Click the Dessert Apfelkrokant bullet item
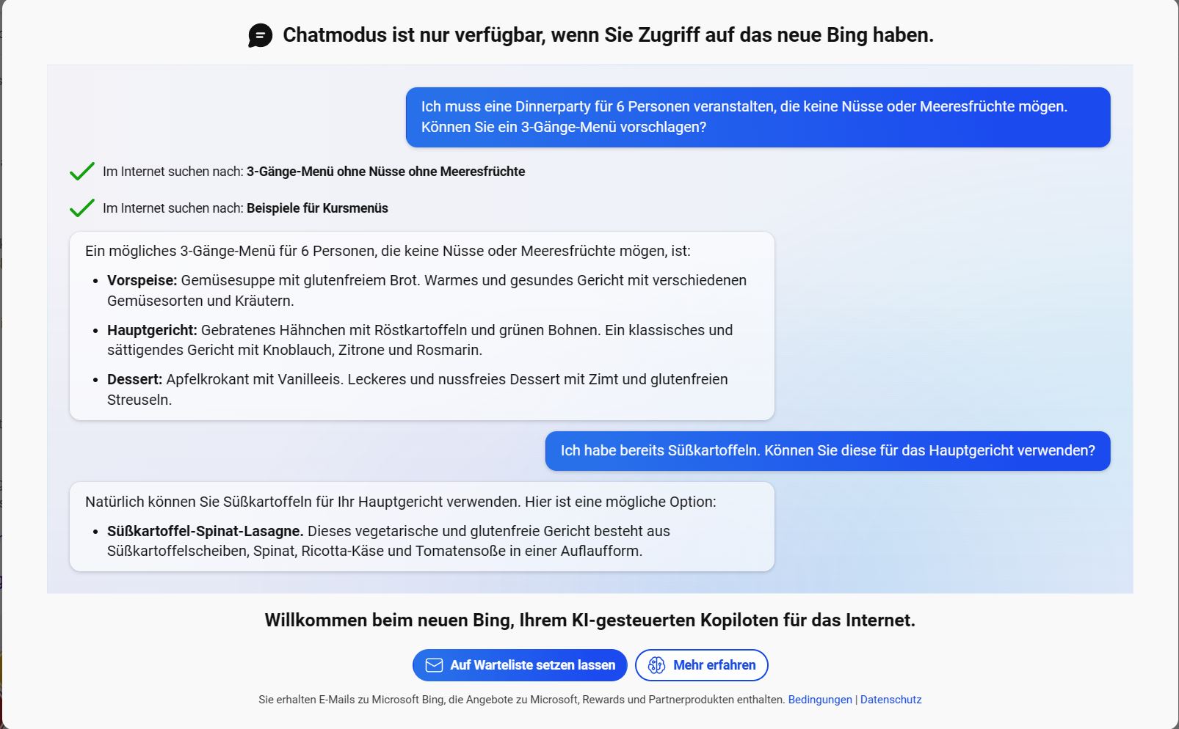Screen dimensions: 1179x729 click(x=417, y=389)
